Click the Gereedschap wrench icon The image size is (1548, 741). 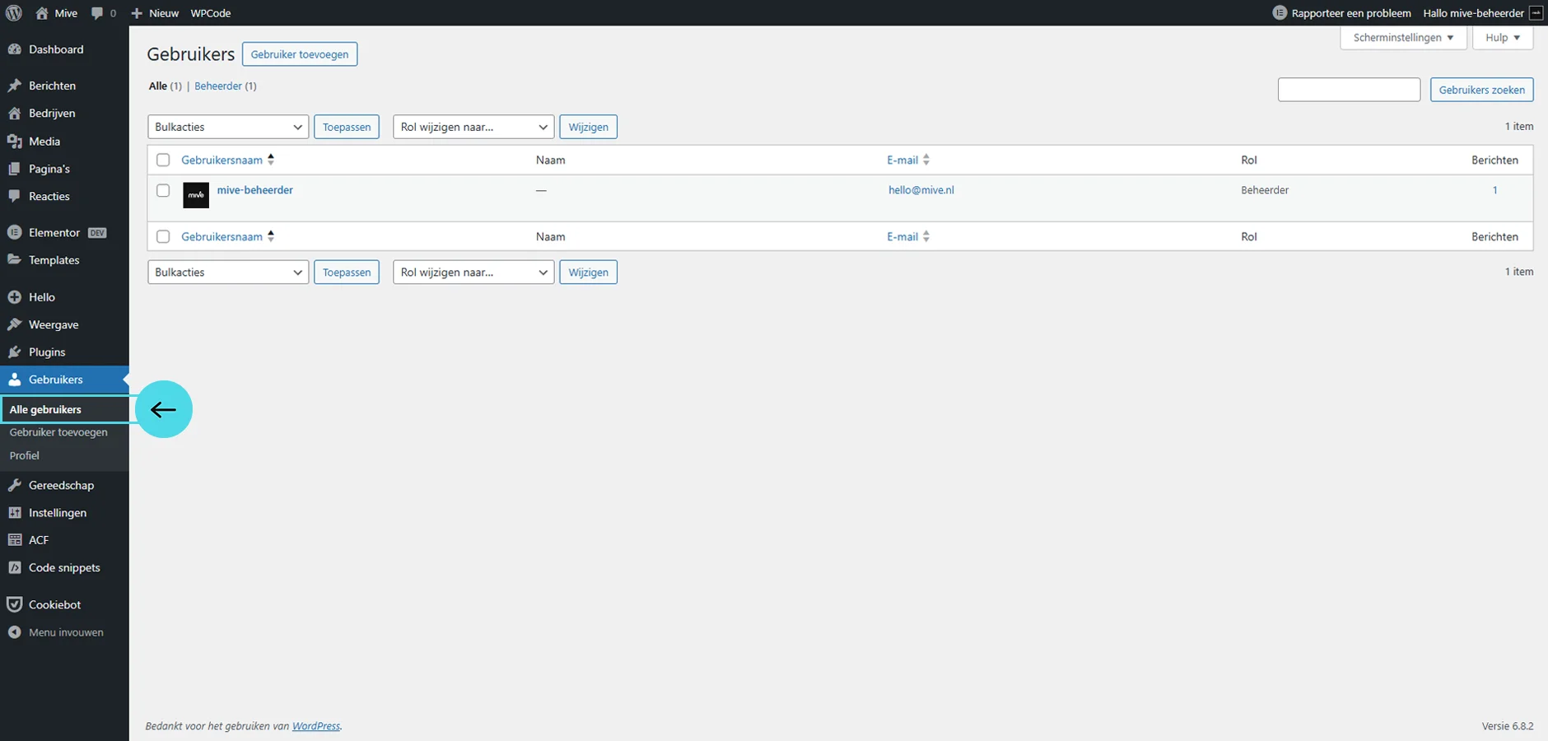pos(14,486)
